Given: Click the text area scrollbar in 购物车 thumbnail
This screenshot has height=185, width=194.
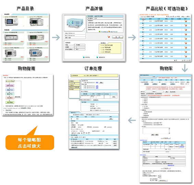Looking at the screenshot, I should [169, 131].
